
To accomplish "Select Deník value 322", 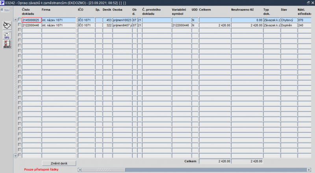I will click(107, 25).
